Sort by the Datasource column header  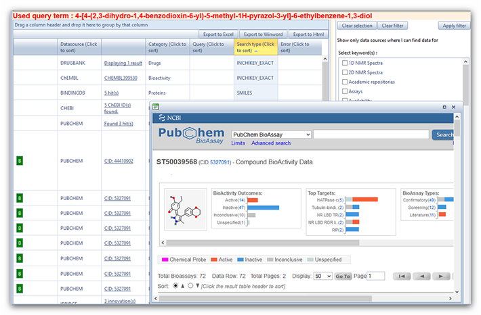click(x=79, y=47)
